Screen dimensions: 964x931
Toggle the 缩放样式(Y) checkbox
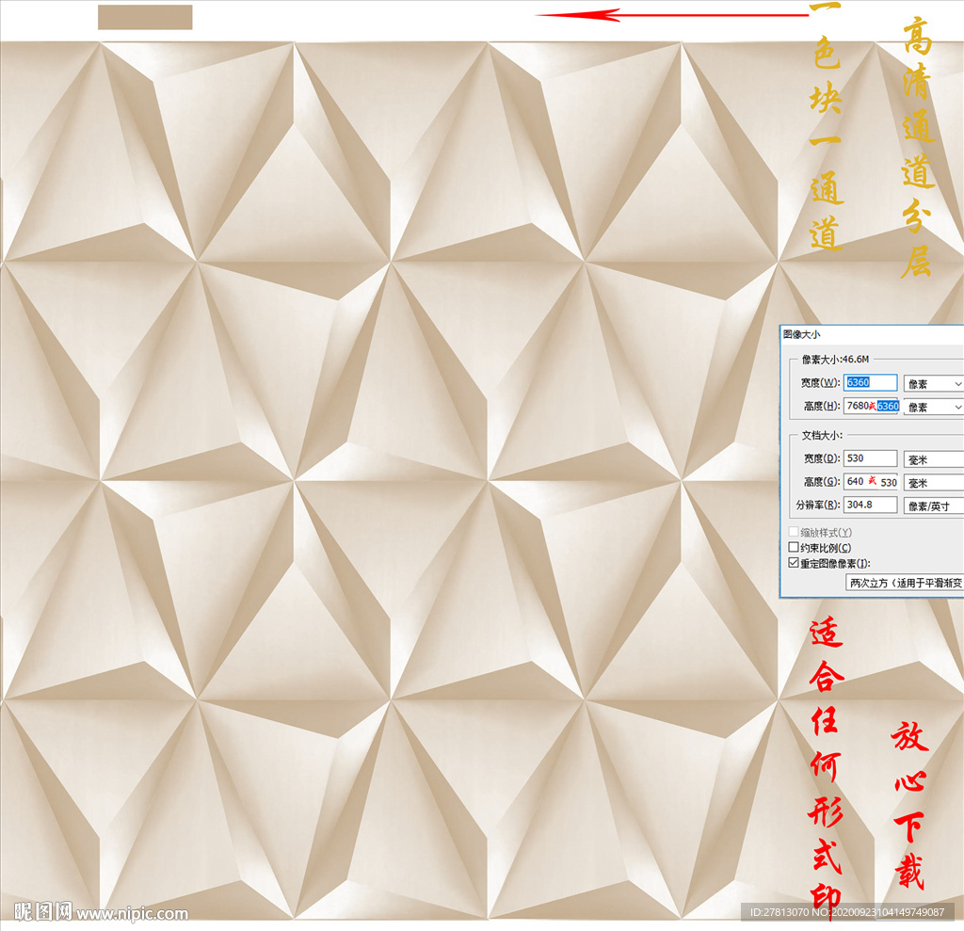(794, 532)
